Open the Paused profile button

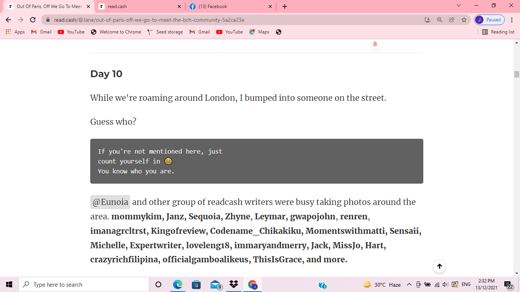(490, 20)
